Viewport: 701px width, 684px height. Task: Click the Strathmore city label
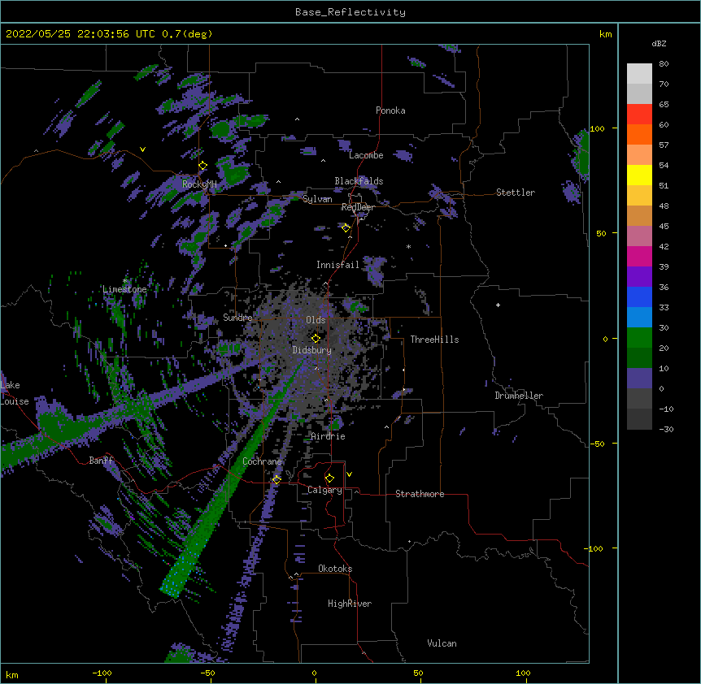[420, 494]
